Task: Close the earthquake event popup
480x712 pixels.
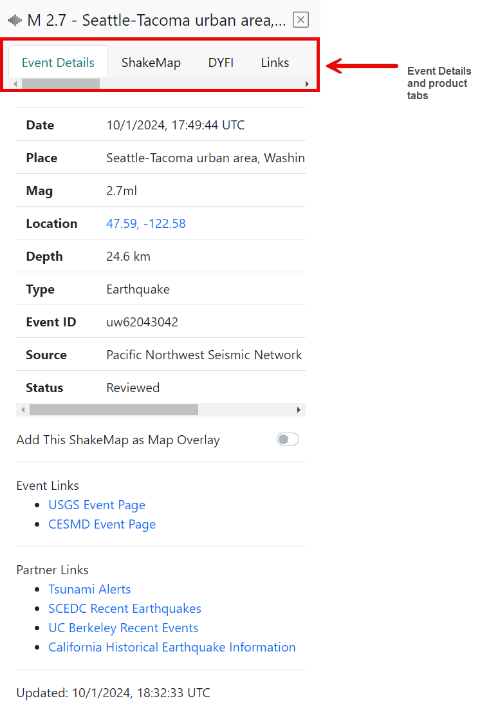Action: coord(300,19)
